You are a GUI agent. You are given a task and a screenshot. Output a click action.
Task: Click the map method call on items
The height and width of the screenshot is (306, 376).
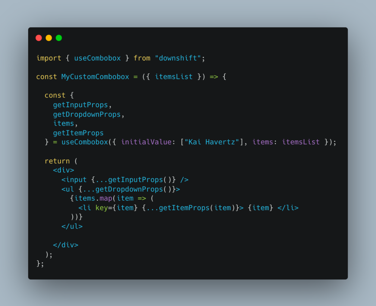click(106, 198)
